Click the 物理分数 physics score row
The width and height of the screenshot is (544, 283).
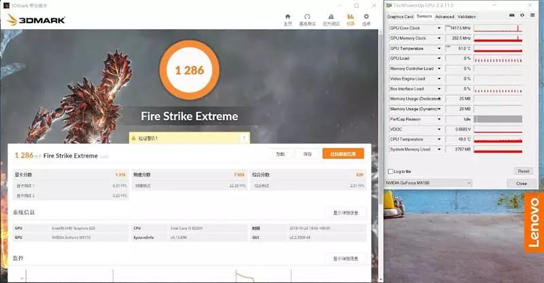[190, 174]
